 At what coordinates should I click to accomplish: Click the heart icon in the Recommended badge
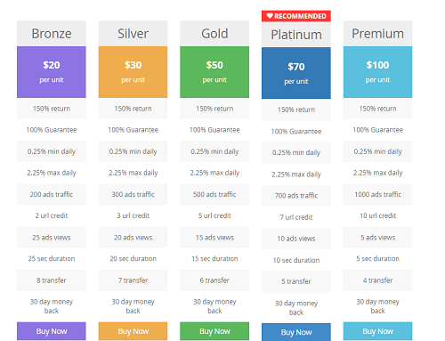click(270, 16)
